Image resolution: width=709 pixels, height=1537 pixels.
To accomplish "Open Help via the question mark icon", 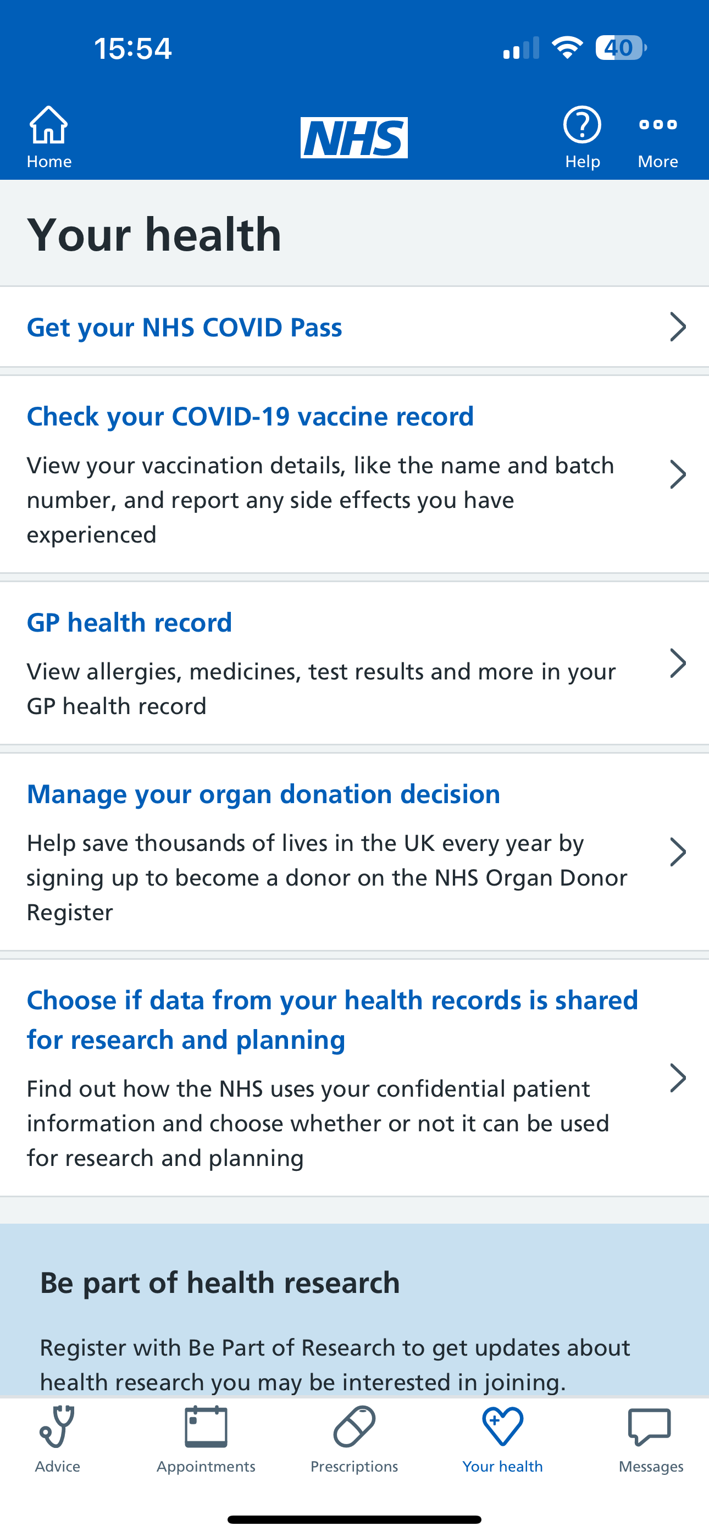I will 582,125.
